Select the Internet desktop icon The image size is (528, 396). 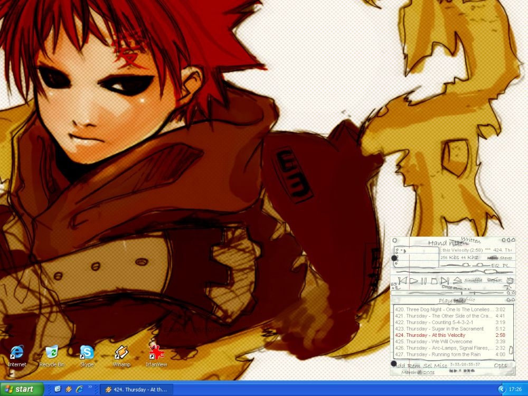tap(17, 355)
